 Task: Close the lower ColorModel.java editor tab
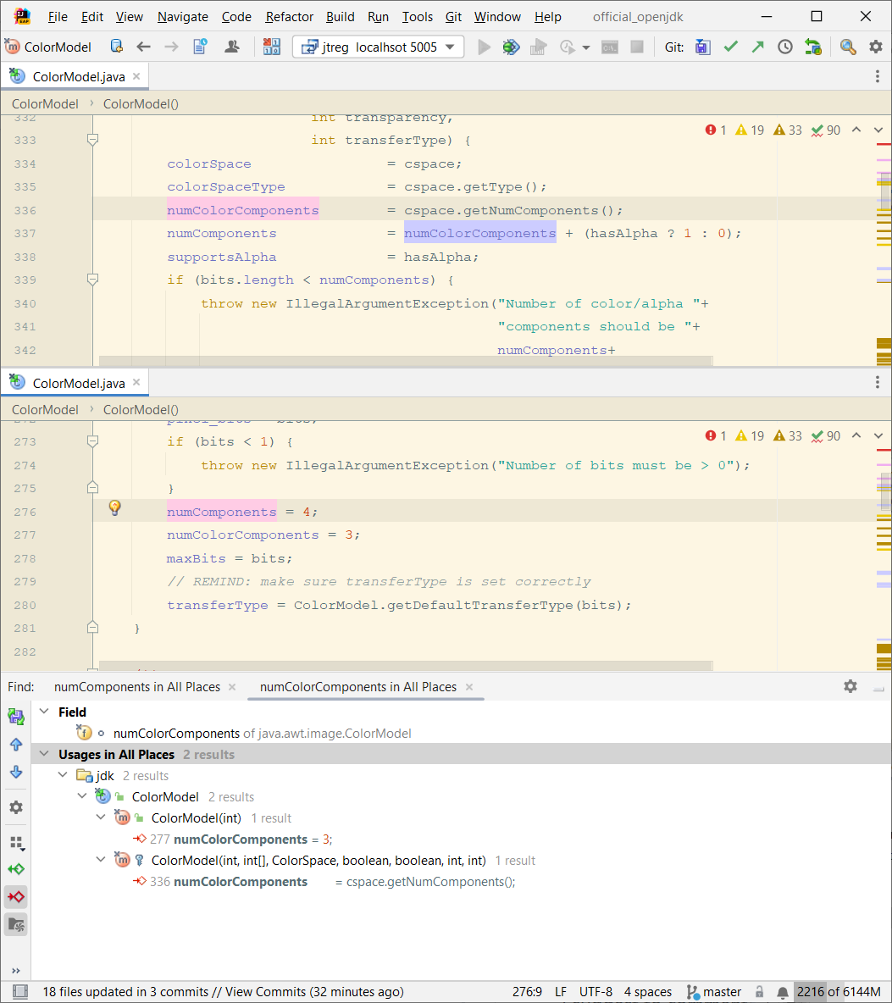click(136, 382)
